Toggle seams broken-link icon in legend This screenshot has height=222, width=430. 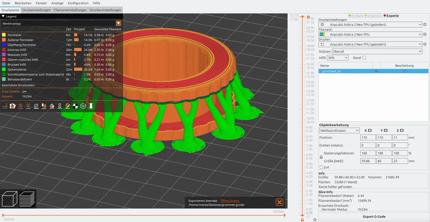point(36,106)
